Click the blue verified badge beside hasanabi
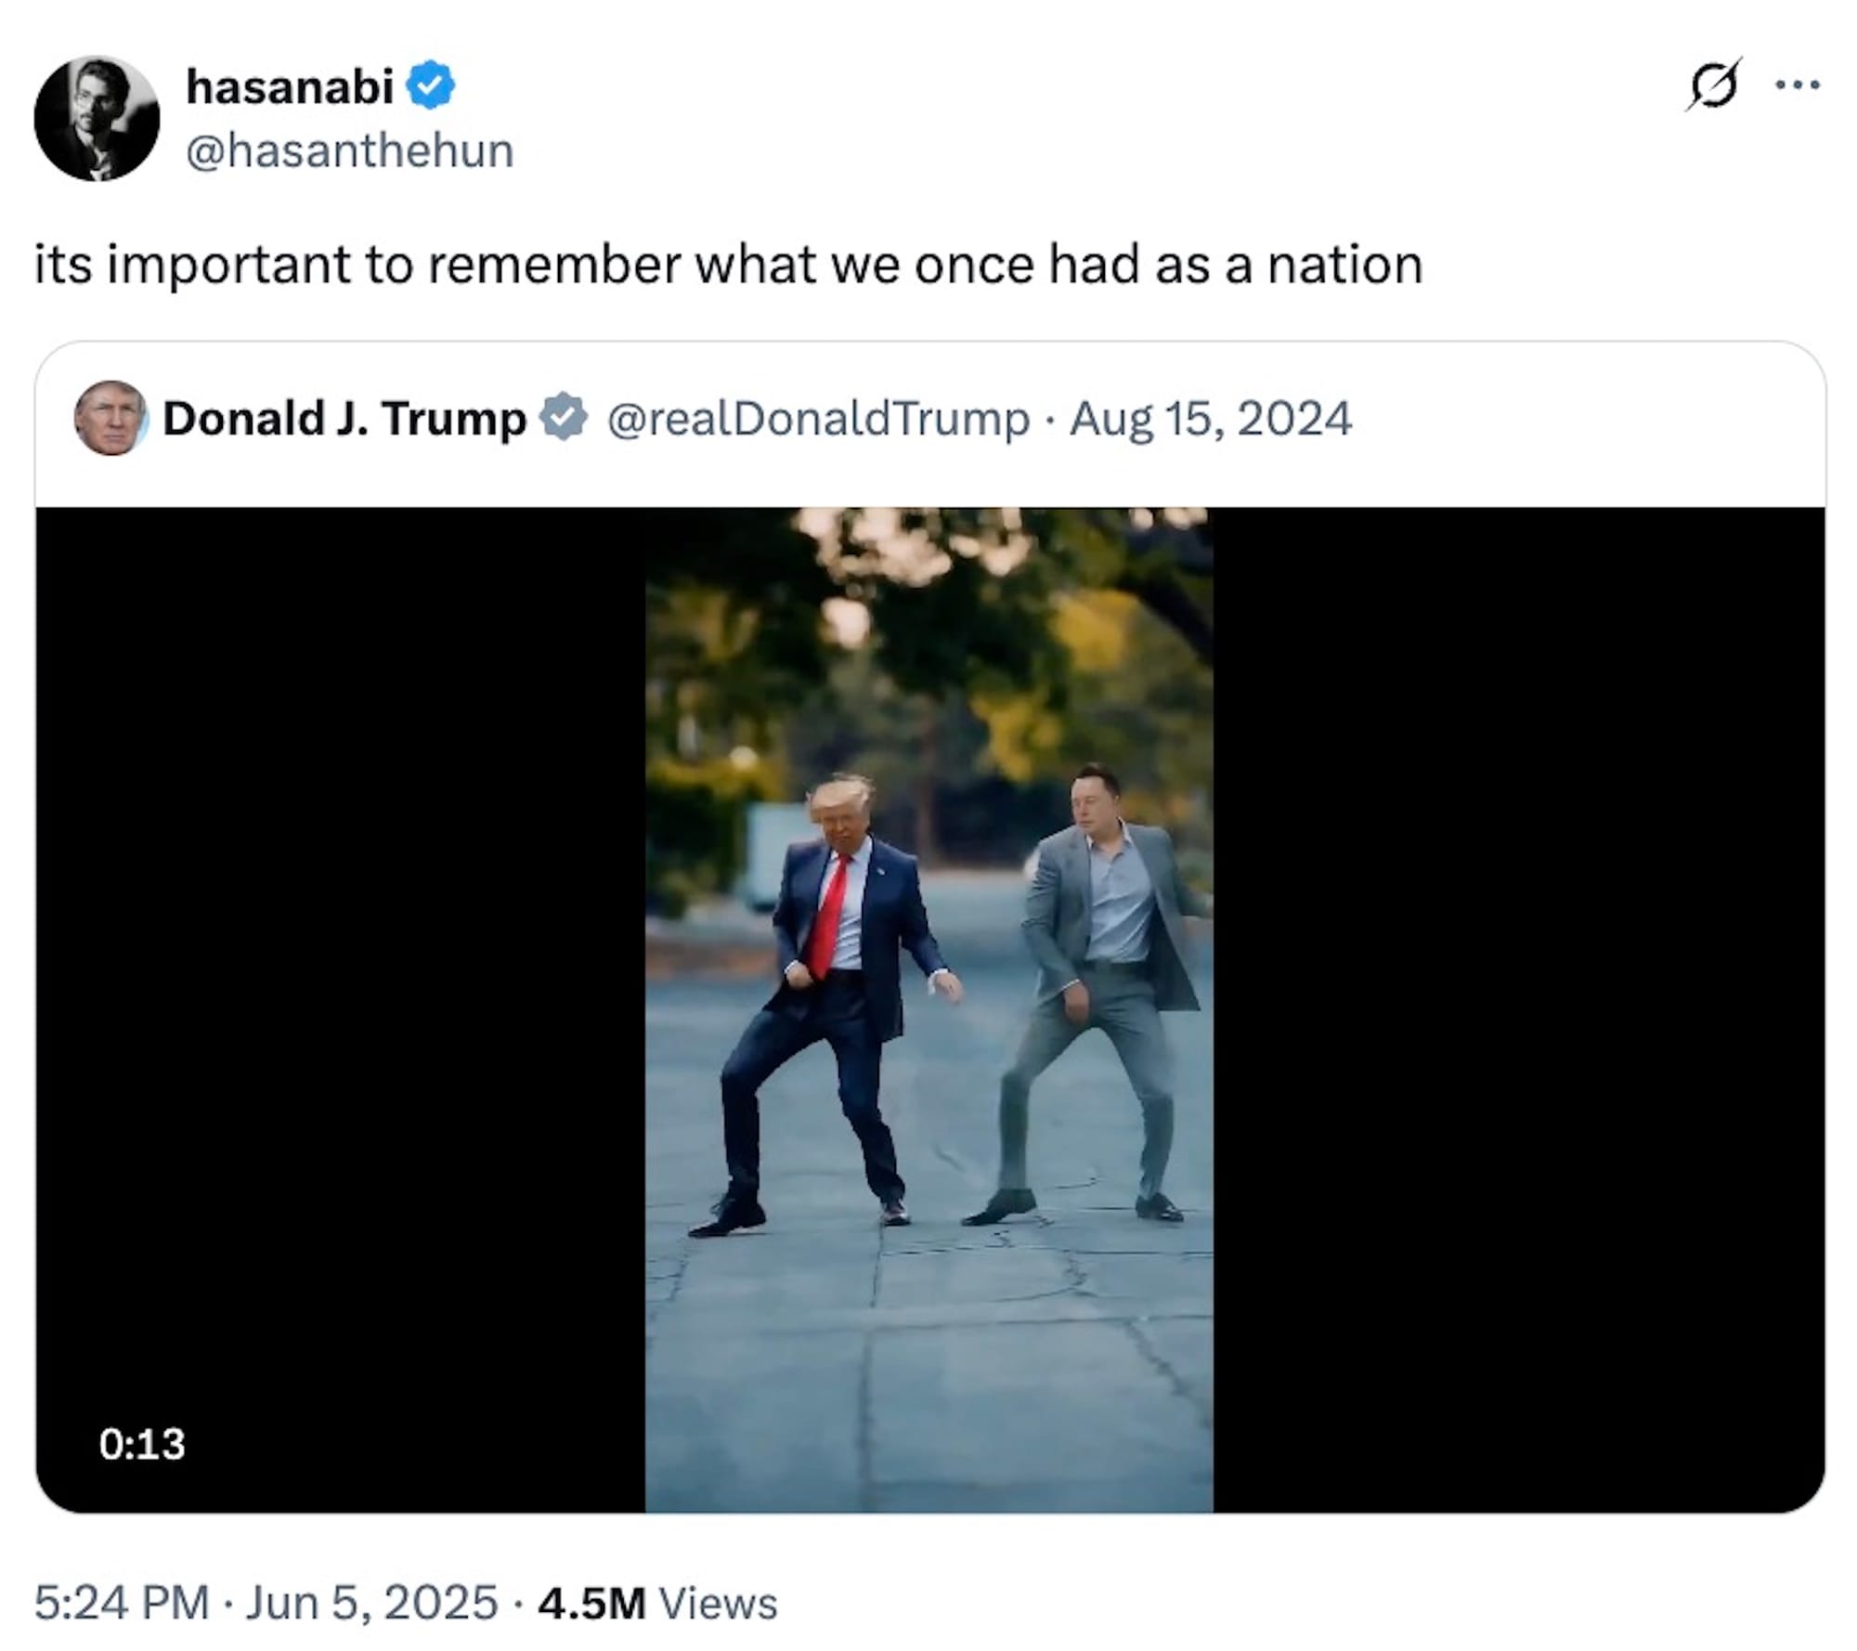The height and width of the screenshot is (1651, 1857). pos(430,85)
